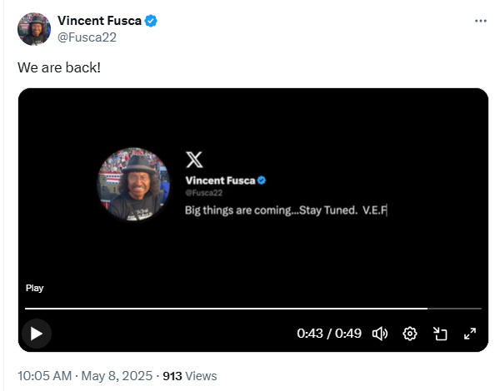This screenshot has height=391, width=500.
Task: Click the blue verified badge next to the name
Action: point(151,21)
